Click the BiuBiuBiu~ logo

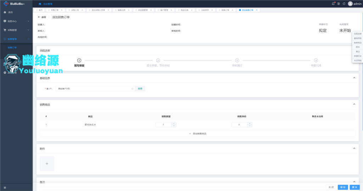coord(14,4)
